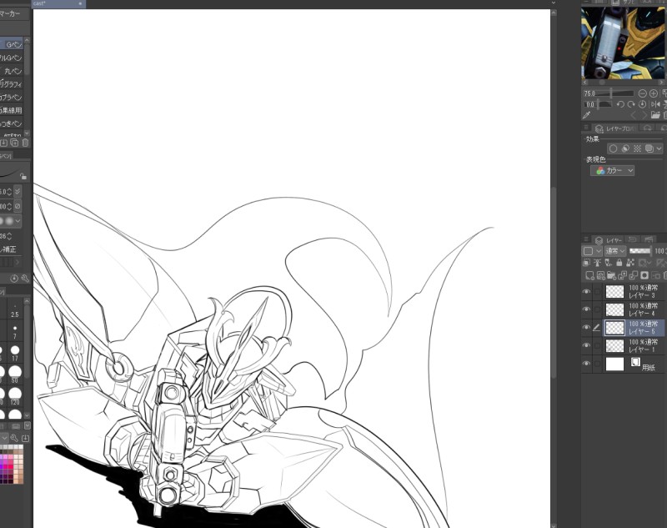Screen dimensions: 667x528
Task: Set layer as reference layer
Action: point(598,263)
